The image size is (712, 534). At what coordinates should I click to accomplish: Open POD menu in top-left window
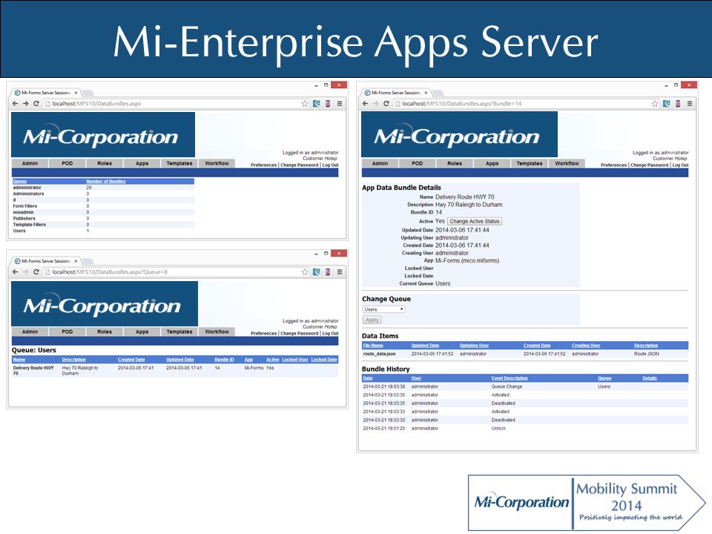click(x=67, y=163)
